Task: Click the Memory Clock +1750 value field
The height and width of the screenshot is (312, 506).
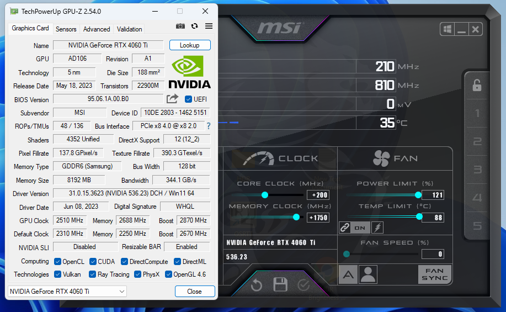Action: 318,218
